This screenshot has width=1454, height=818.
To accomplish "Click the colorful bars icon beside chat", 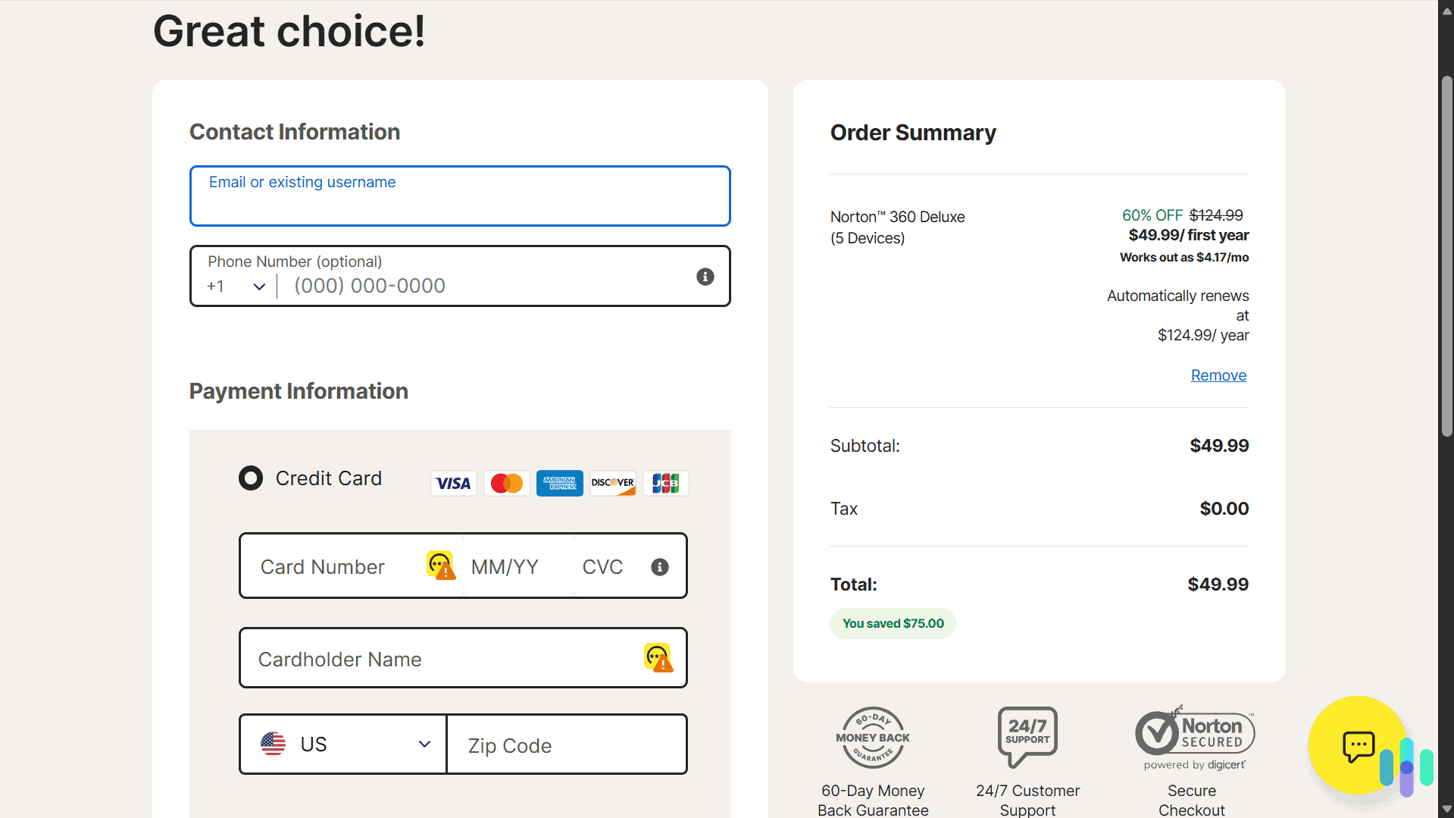I will [x=1406, y=767].
